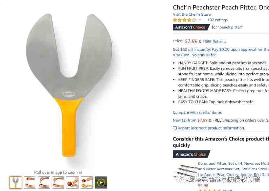Click the main peach pitter product image
The width and height of the screenshot is (269, 191).
point(69,85)
